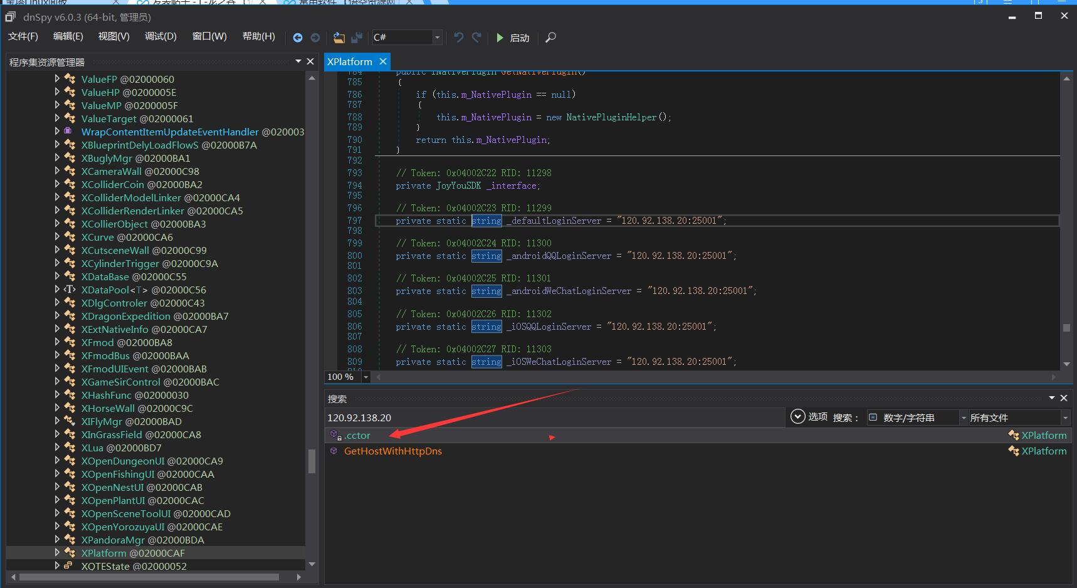
Task: Close the search panel
Action: pyautogui.click(x=1064, y=398)
